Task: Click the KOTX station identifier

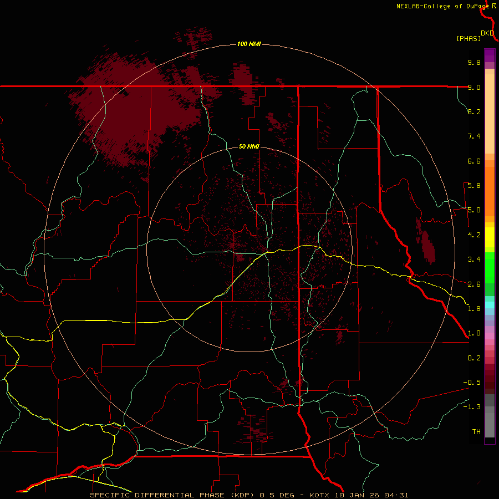Action: pos(320,495)
